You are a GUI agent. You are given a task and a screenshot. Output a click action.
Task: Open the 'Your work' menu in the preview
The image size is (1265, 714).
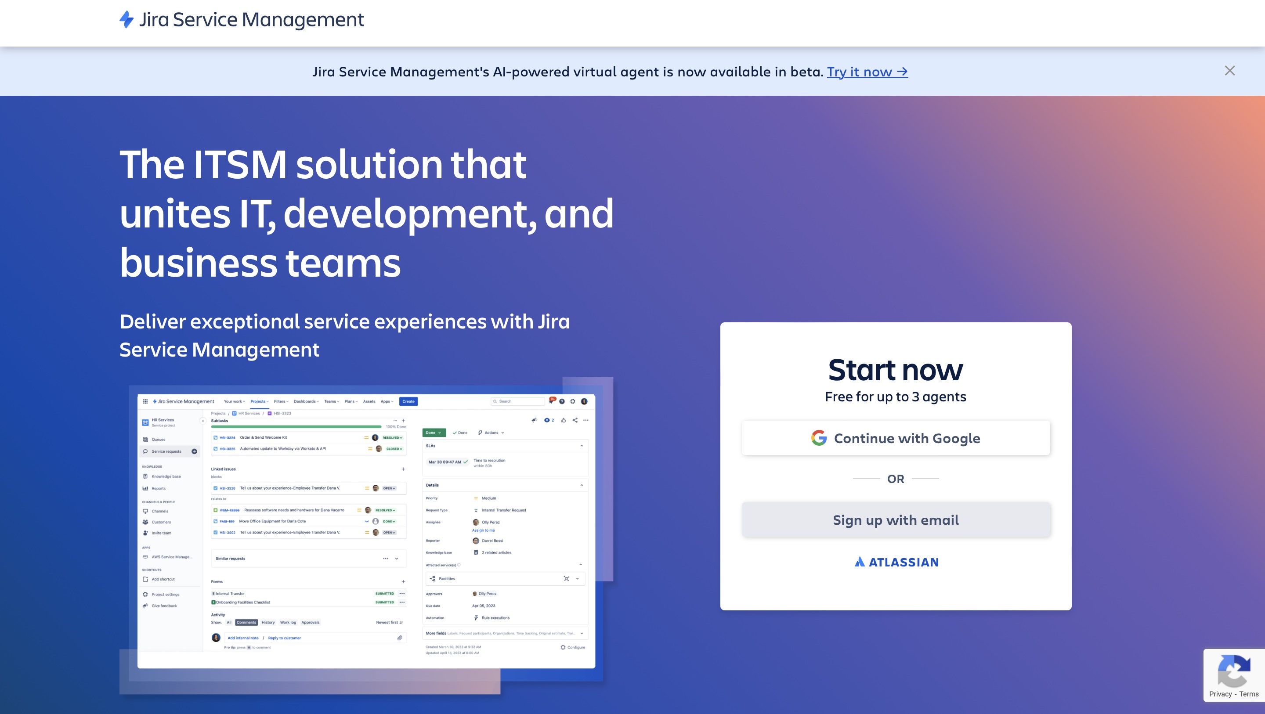[234, 401]
